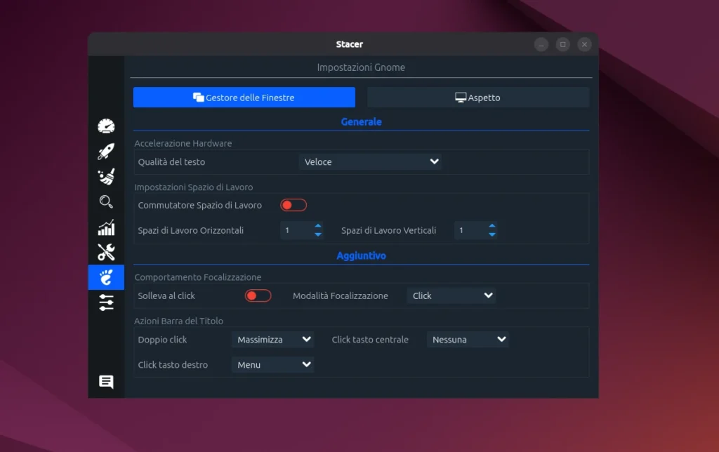This screenshot has height=452, width=719.
Task: Switch to the Aspetto tab
Action: point(477,97)
